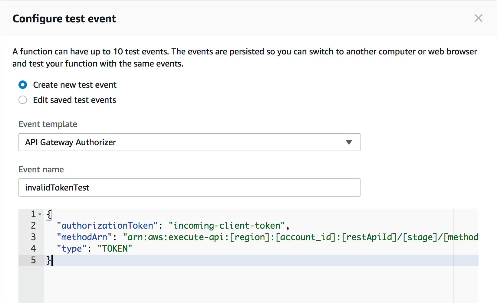This screenshot has height=303, width=497.
Task: Place cursor on the methodArn key
Action: coord(84,237)
